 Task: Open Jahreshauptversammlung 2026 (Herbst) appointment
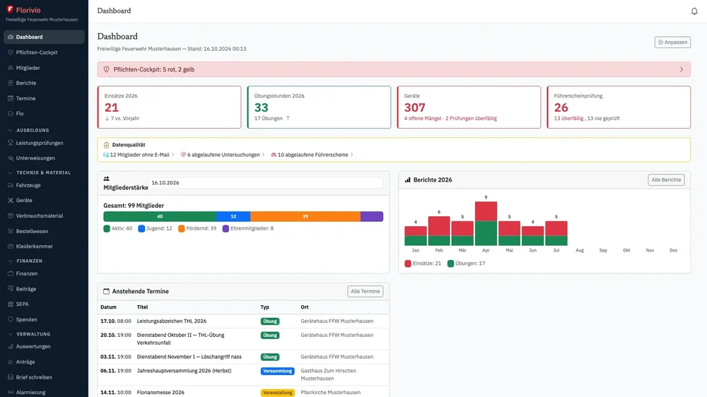point(243,374)
